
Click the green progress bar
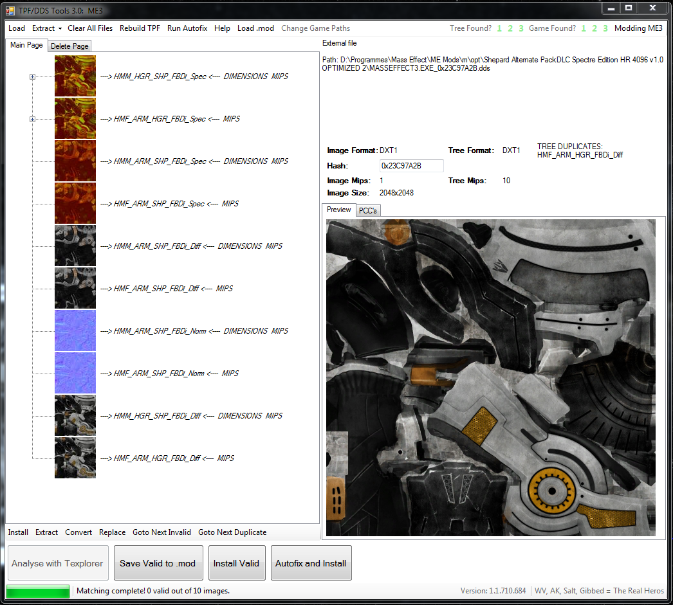(x=38, y=591)
